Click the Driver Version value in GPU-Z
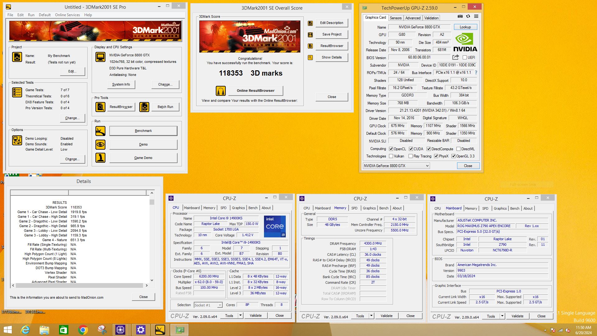This screenshot has height=336, width=597. tap(433, 111)
